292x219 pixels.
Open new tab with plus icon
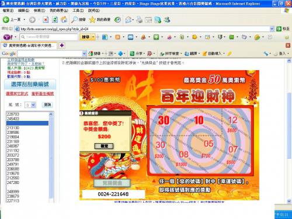[x=62, y=46]
